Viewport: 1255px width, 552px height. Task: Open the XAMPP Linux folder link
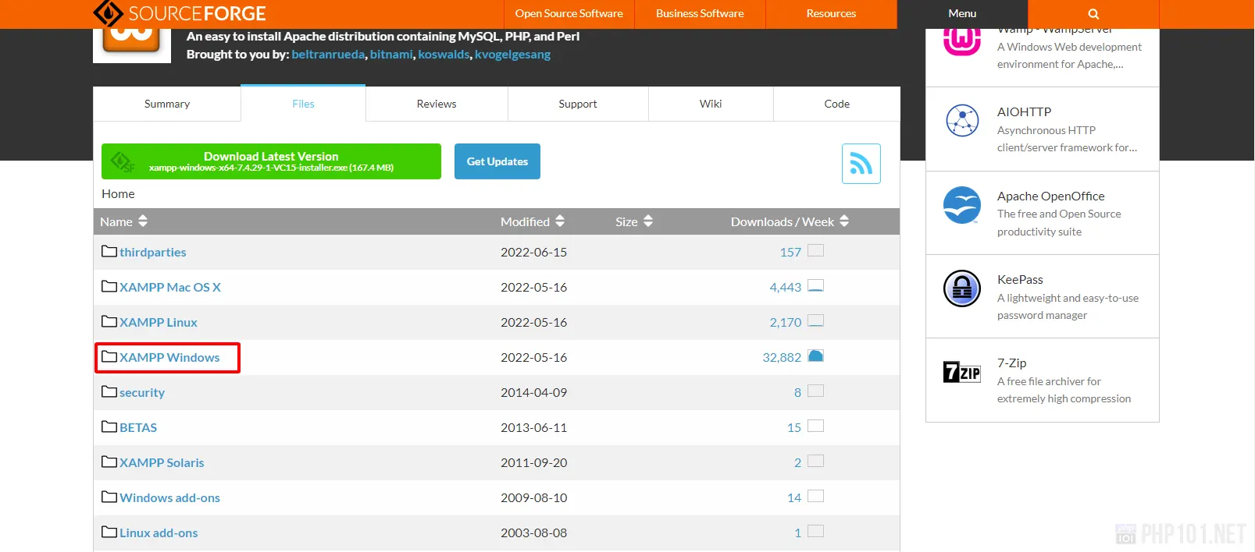click(158, 322)
